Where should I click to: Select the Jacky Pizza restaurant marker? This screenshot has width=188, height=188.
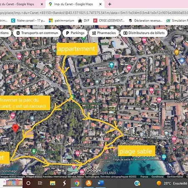pyautogui.click(x=177, y=52)
